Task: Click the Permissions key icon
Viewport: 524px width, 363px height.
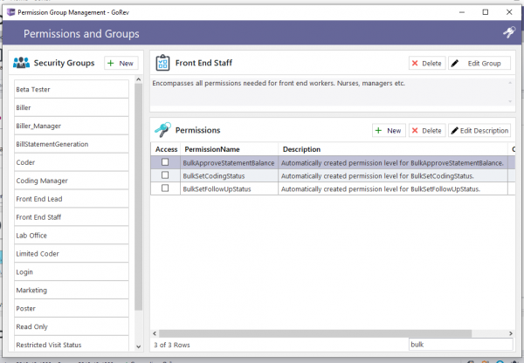Action: point(162,130)
